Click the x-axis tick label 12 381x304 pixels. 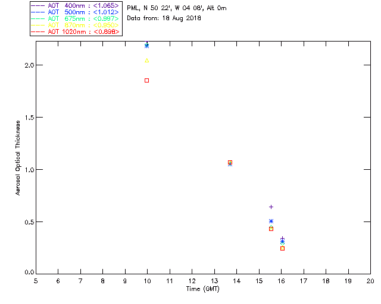tap(192, 281)
